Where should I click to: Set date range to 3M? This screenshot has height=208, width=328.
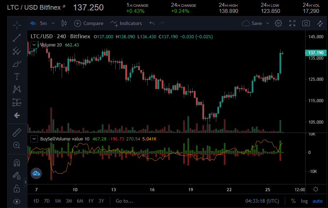pos(69,201)
